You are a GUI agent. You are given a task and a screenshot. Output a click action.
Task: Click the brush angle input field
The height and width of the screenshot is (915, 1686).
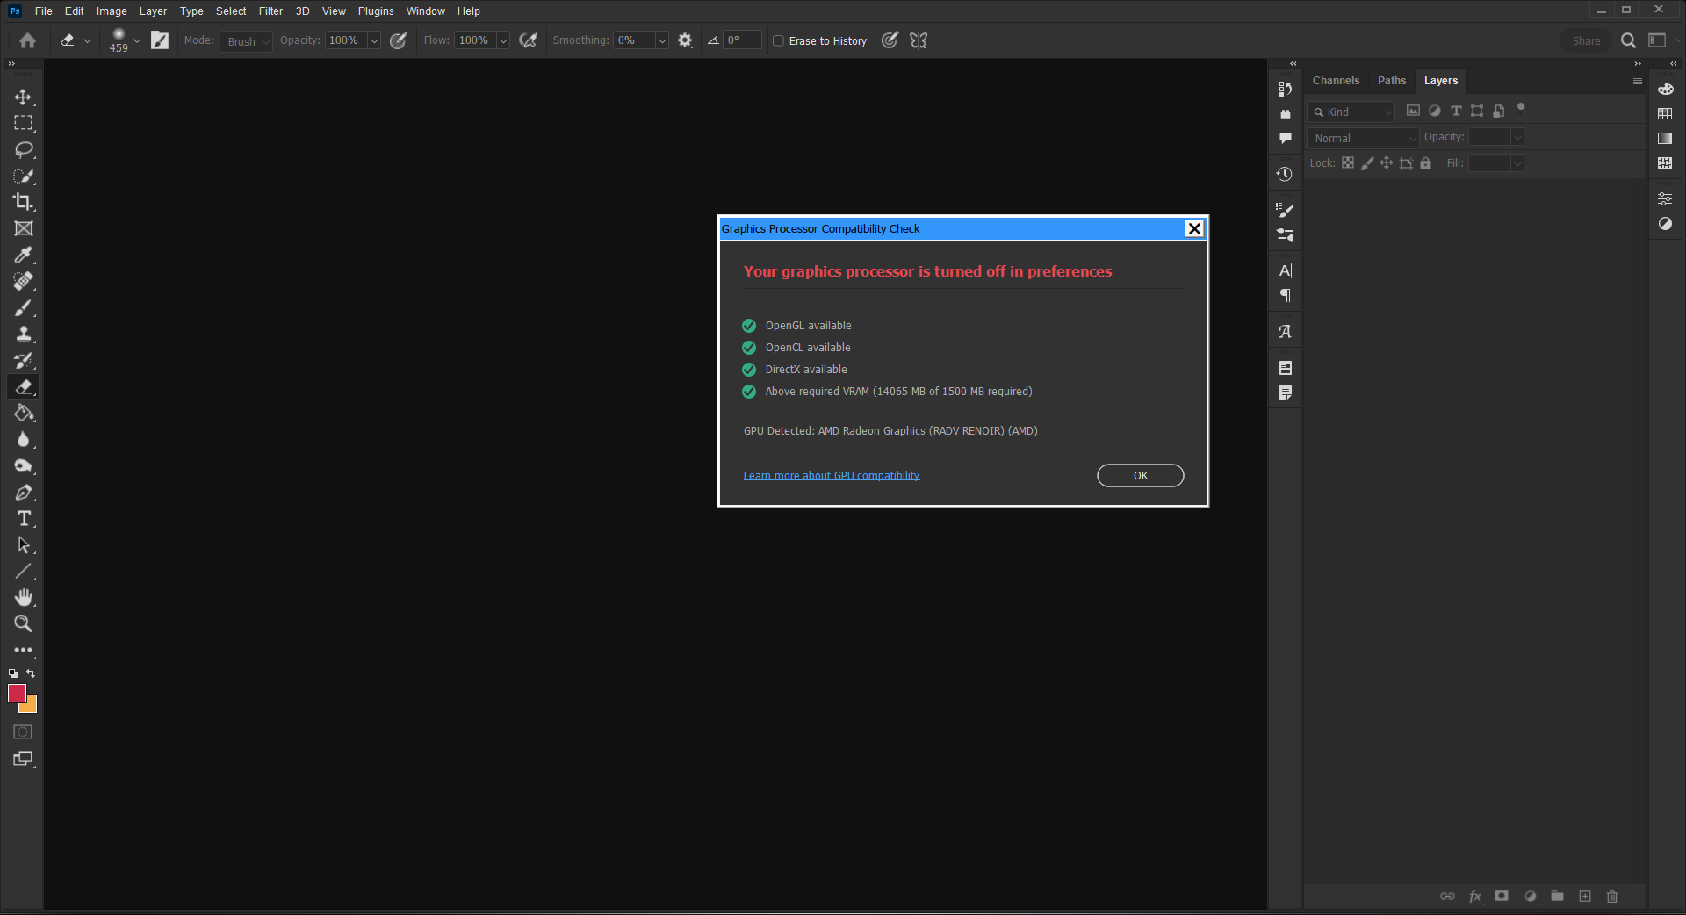[x=742, y=40]
